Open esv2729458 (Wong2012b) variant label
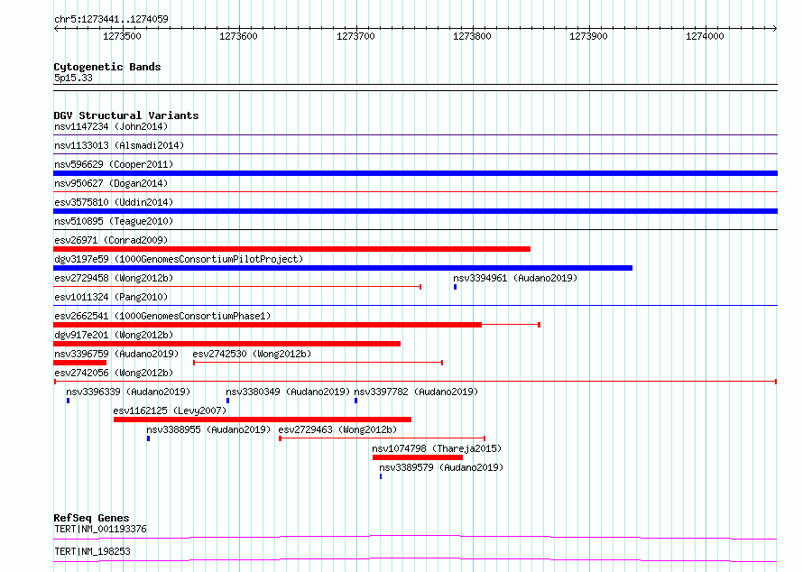803x572 pixels. pos(114,278)
